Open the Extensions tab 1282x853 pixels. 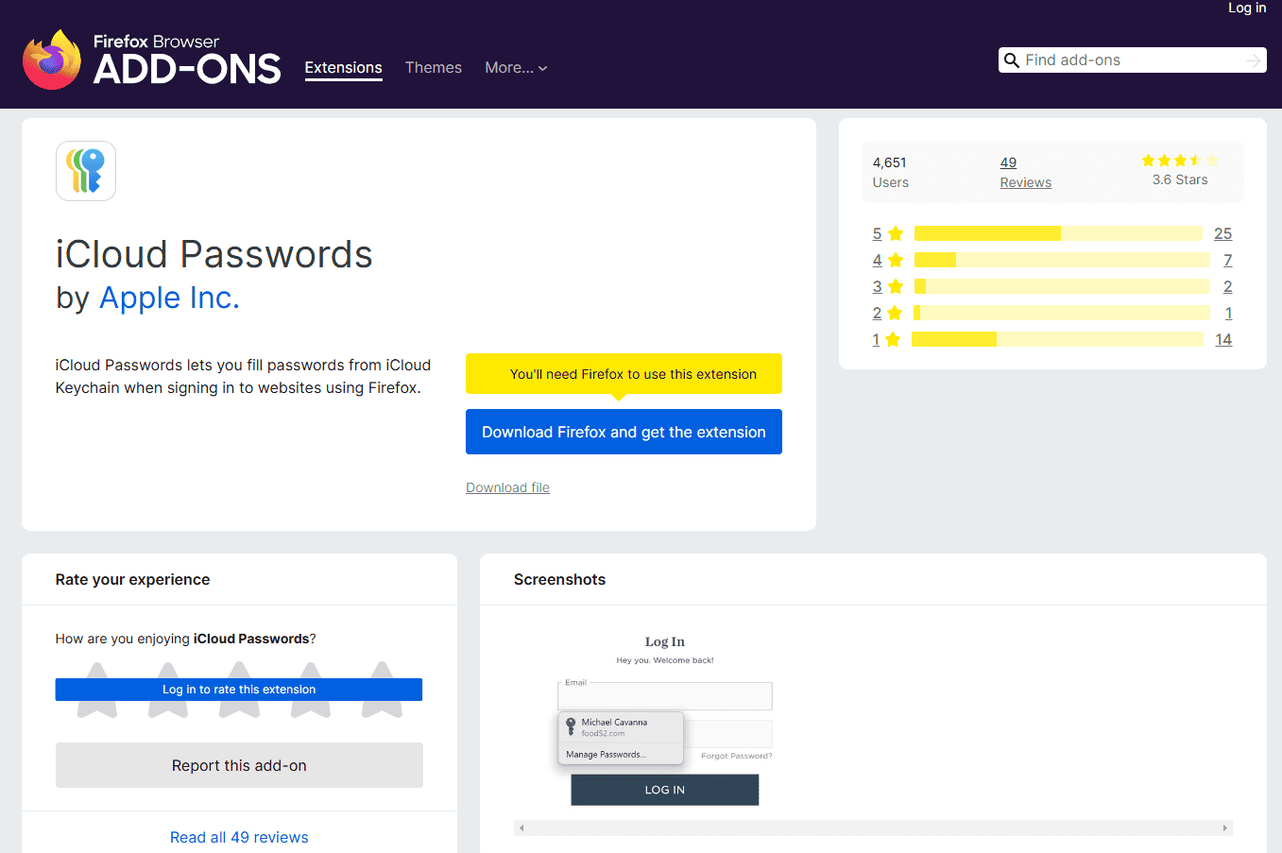pos(343,68)
